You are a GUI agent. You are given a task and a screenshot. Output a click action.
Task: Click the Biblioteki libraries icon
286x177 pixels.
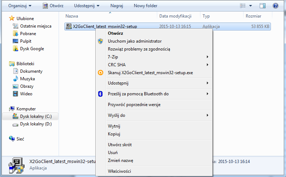(x=12, y=64)
